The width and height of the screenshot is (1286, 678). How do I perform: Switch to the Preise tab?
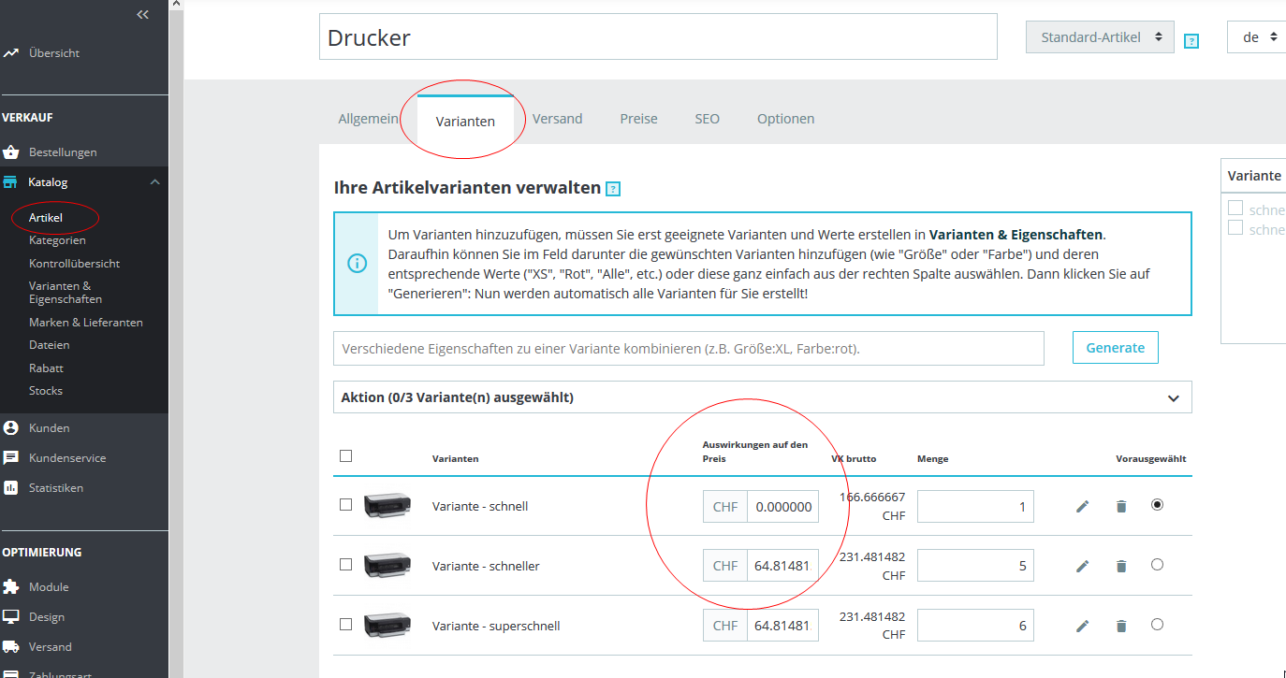[x=638, y=119]
